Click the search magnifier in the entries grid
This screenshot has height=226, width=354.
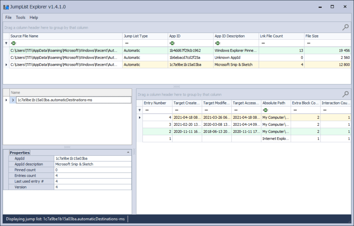point(345,94)
